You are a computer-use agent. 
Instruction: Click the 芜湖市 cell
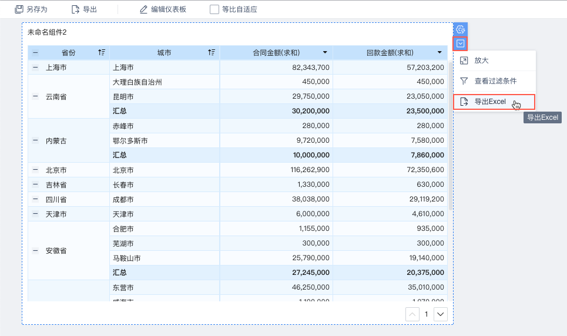pos(165,243)
